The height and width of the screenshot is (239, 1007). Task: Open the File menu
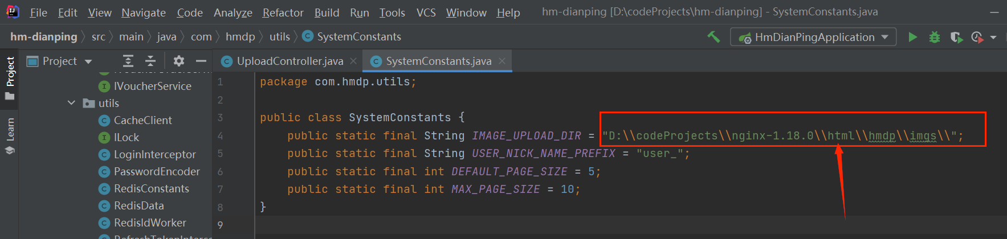38,13
